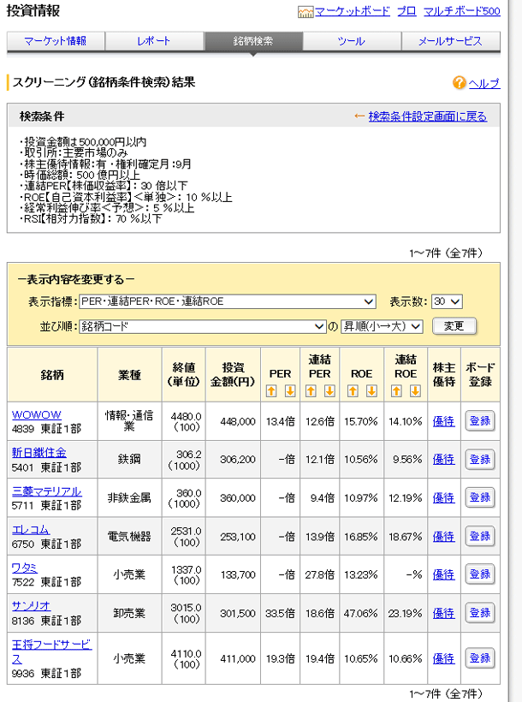The image size is (522, 702).
Task: Click 優待 link in サンリオ row
Action: pyautogui.click(x=443, y=613)
